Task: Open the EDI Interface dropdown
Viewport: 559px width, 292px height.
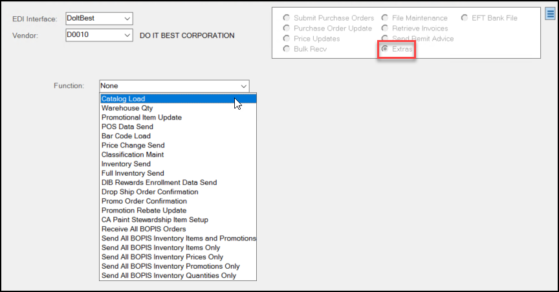Action: (126, 18)
